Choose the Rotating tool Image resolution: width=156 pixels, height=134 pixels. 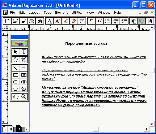(16, 60)
